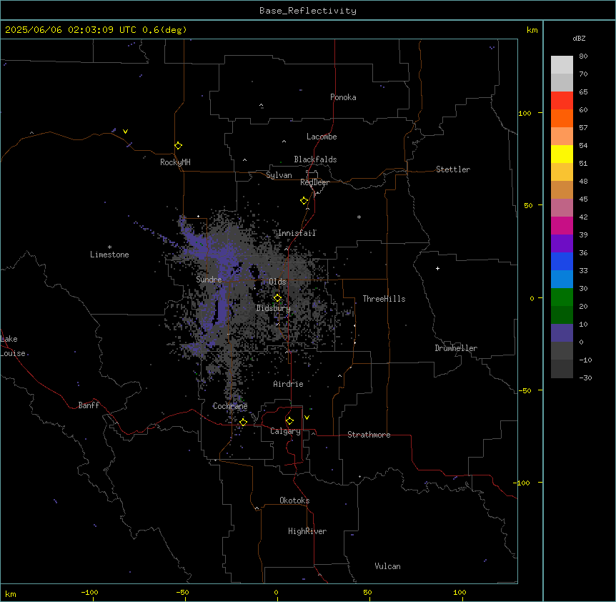Select the Okotoks label
Image resolution: width=616 pixels, height=602 pixels.
294,500
